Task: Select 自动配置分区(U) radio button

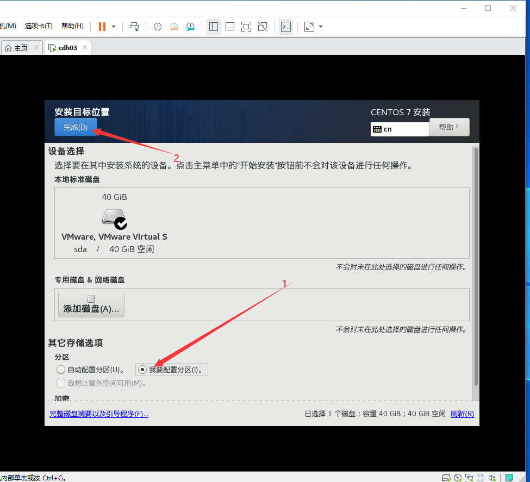Action: (61, 370)
